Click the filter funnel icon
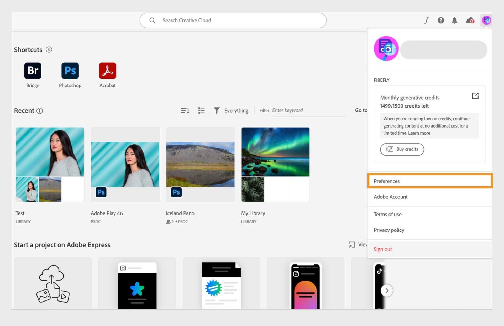The image size is (504, 326). (x=217, y=110)
